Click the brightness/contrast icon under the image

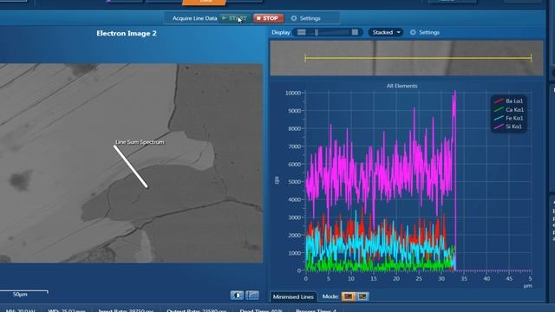click(x=237, y=295)
